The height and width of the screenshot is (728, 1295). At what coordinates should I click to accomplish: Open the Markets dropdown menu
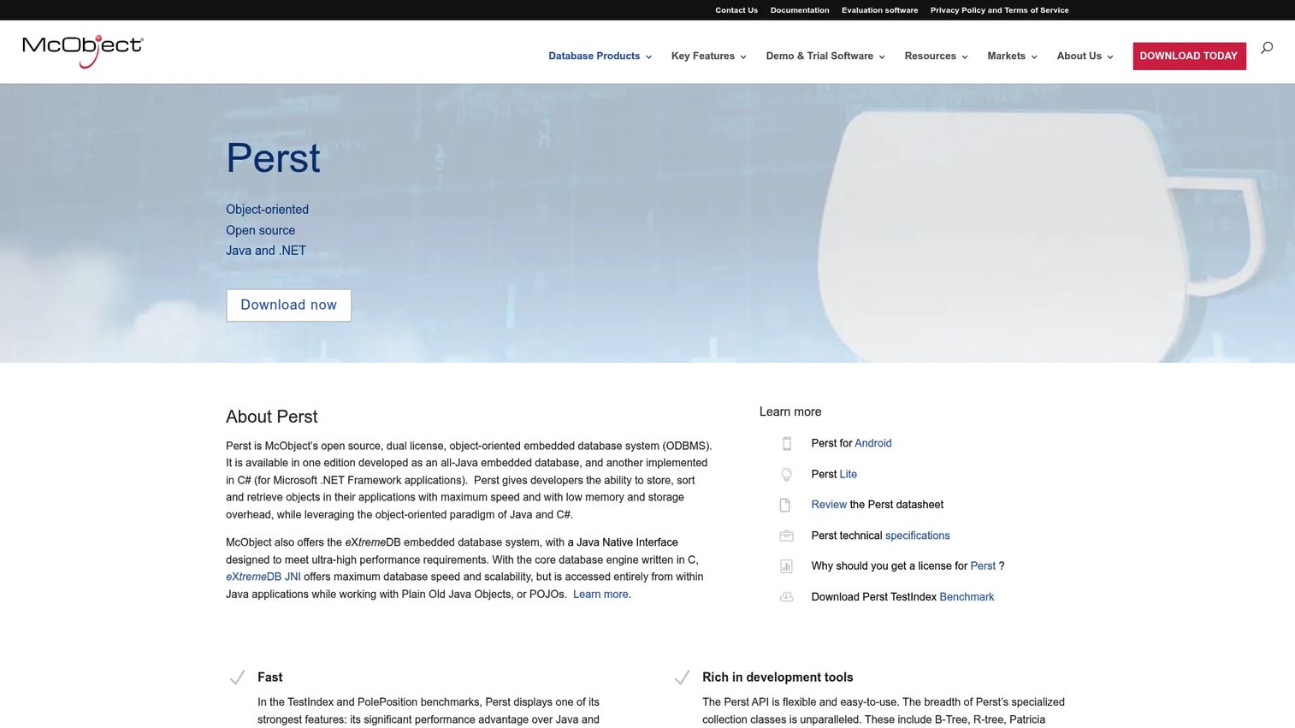tap(1012, 56)
